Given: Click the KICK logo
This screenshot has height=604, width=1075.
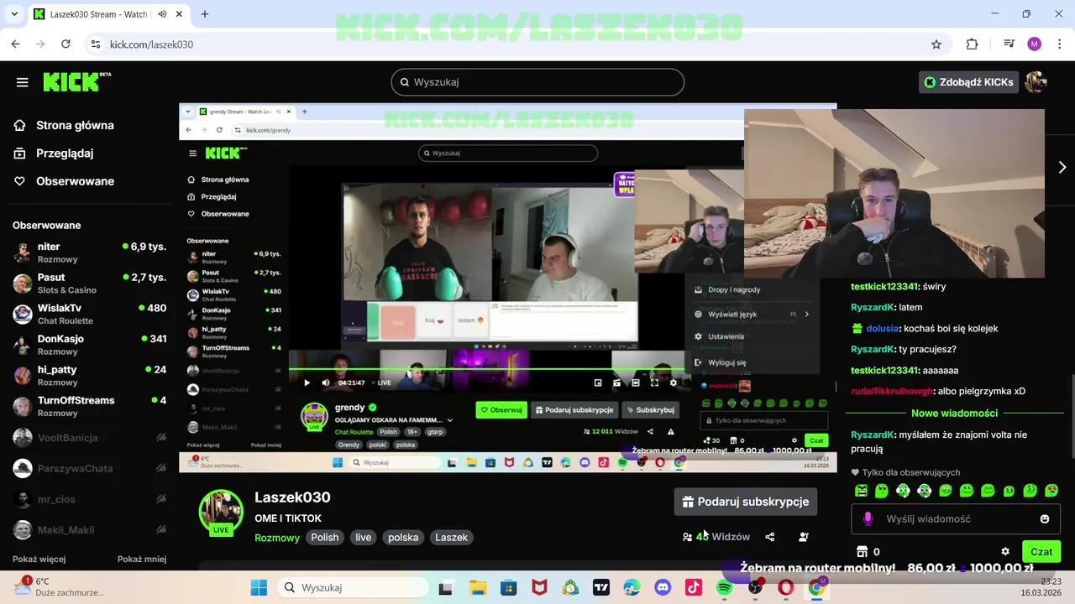Looking at the screenshot, I should (x=76, y=81).
